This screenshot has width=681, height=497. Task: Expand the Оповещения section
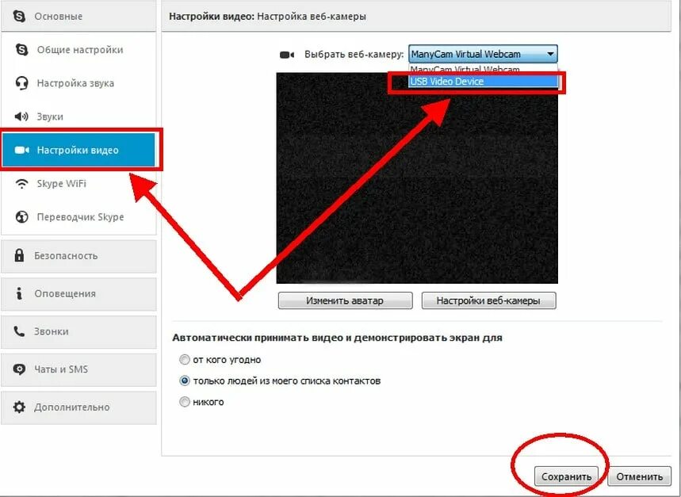(78, 294)
